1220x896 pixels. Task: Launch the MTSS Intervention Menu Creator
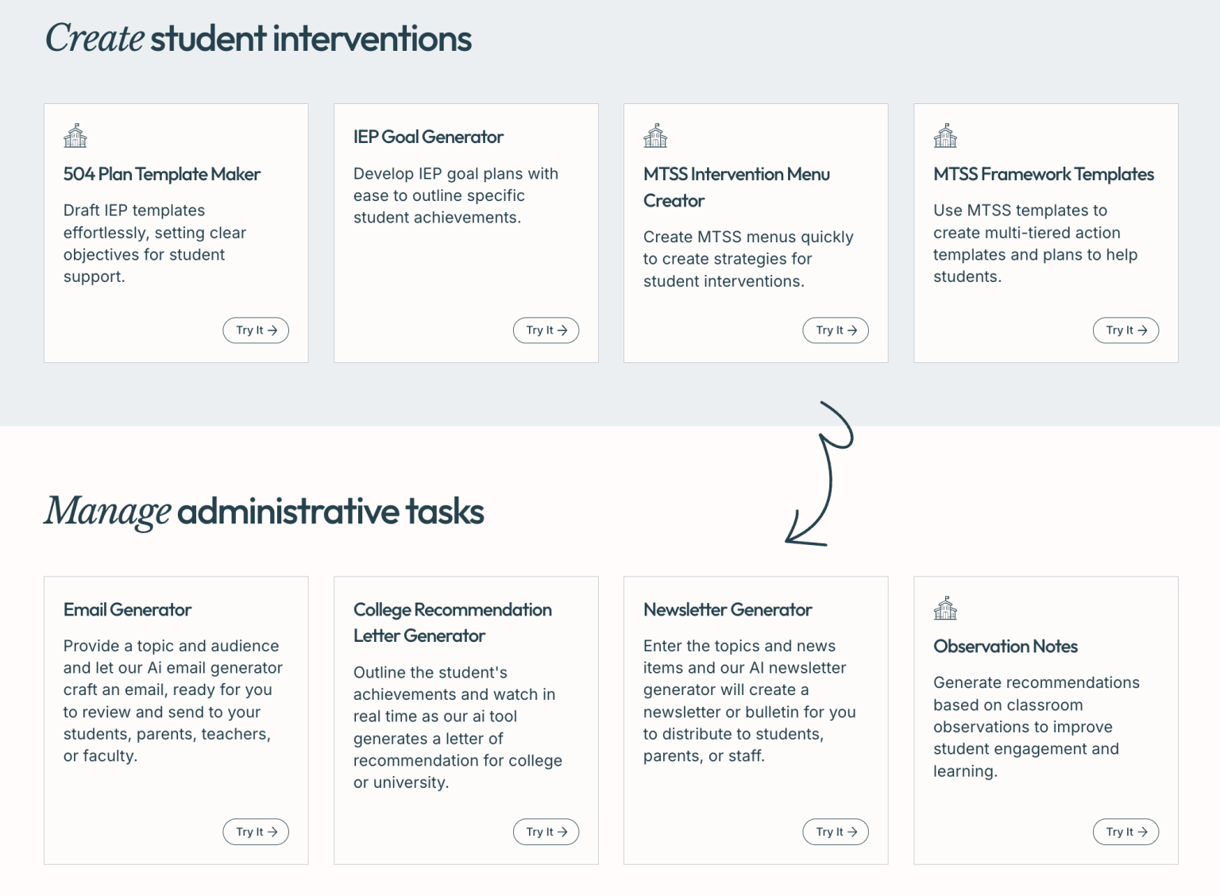(x=836, y=330)
